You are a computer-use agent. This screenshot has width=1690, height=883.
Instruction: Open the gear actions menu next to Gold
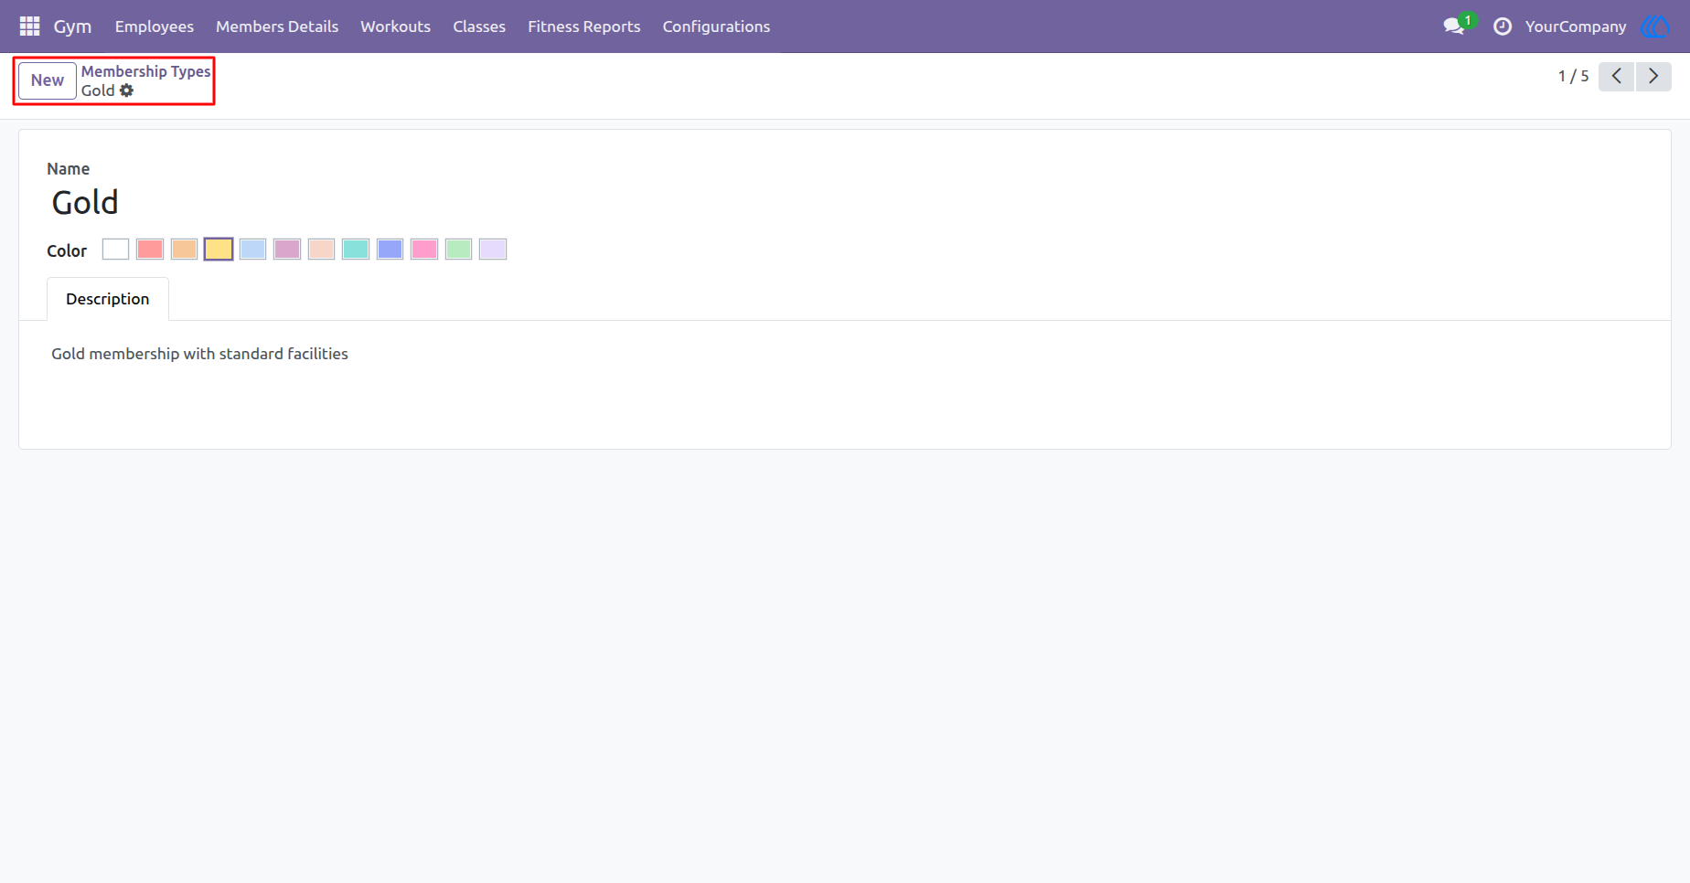pos(127,90)
